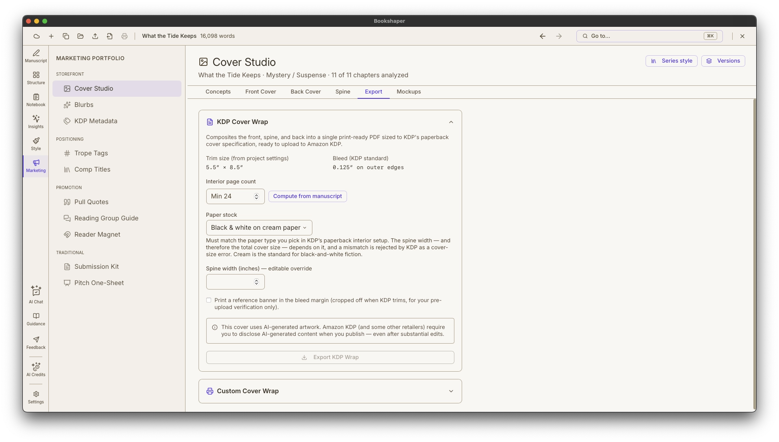Open Blurbs in sidebar
The height and width of the screenshot is (442, 779).
point(117,105)
